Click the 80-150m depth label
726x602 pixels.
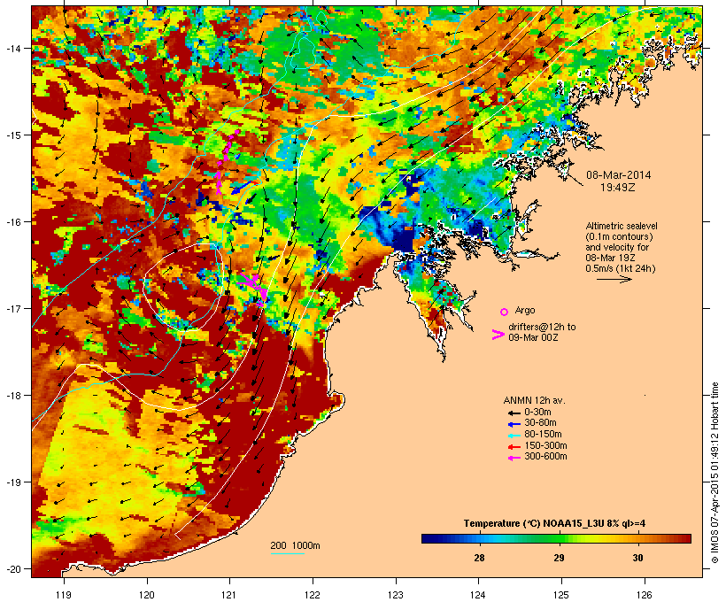point(543,435)
